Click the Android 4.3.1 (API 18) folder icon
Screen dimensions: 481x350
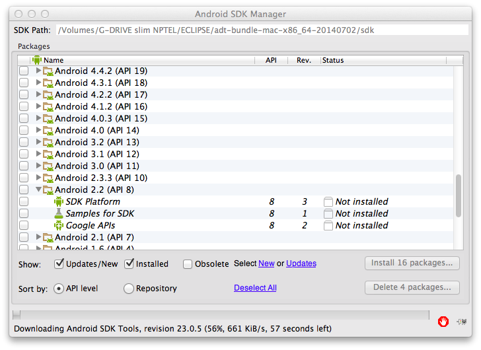pos(48,83)
